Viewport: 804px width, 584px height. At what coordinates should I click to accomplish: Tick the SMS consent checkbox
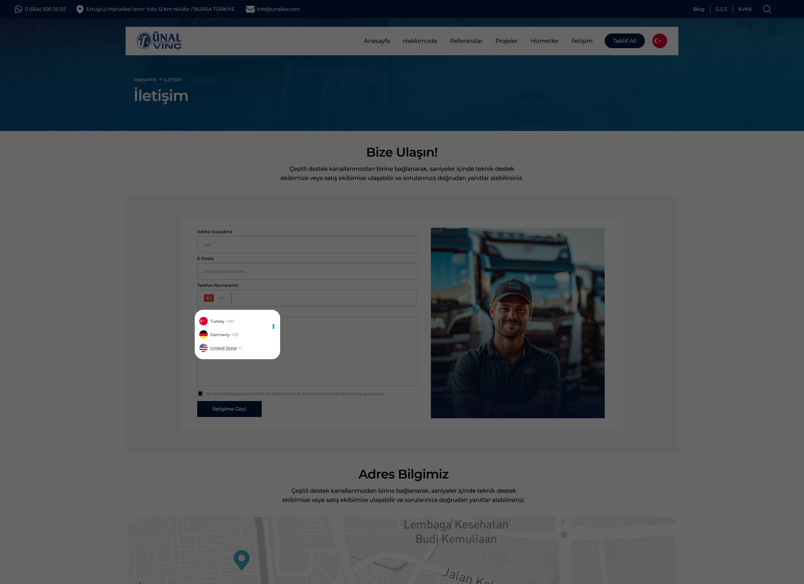click(x=200, y=394)
